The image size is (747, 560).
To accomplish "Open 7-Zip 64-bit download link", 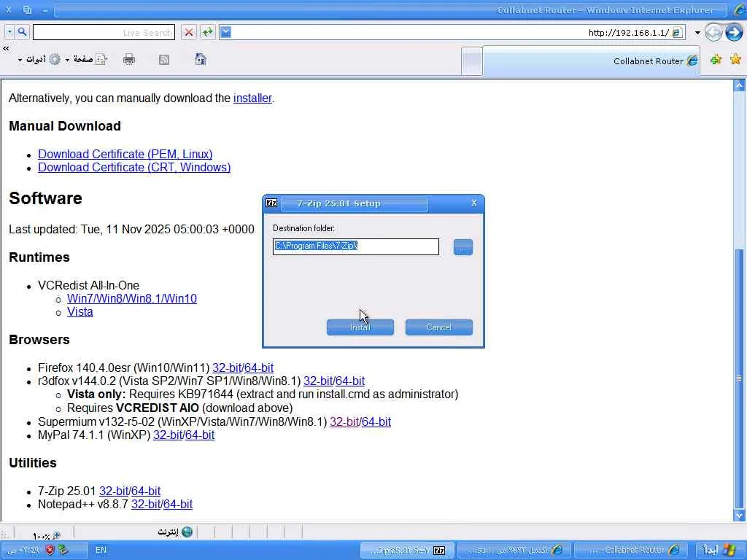I will 146,491.
